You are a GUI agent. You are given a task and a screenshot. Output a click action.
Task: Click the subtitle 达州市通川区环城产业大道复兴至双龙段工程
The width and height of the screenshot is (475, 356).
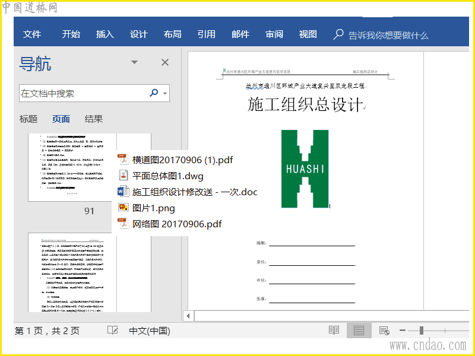pos(305,86)
